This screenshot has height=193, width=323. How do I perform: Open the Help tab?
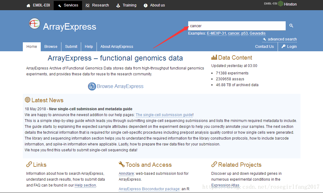(89, 47)
